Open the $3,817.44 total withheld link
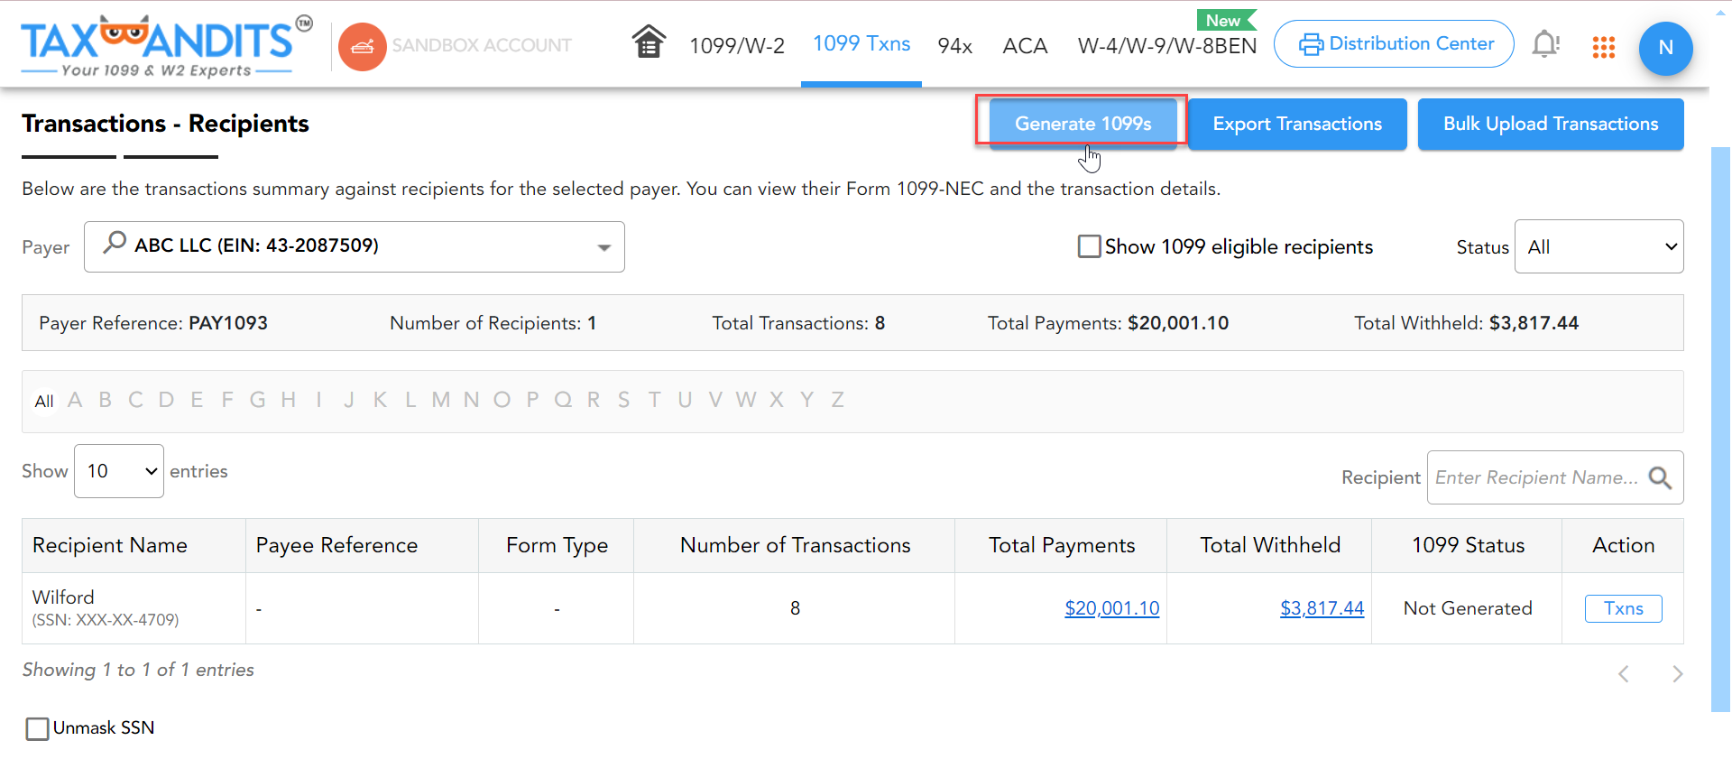1732x759 pixels. tap(1322, 608)
